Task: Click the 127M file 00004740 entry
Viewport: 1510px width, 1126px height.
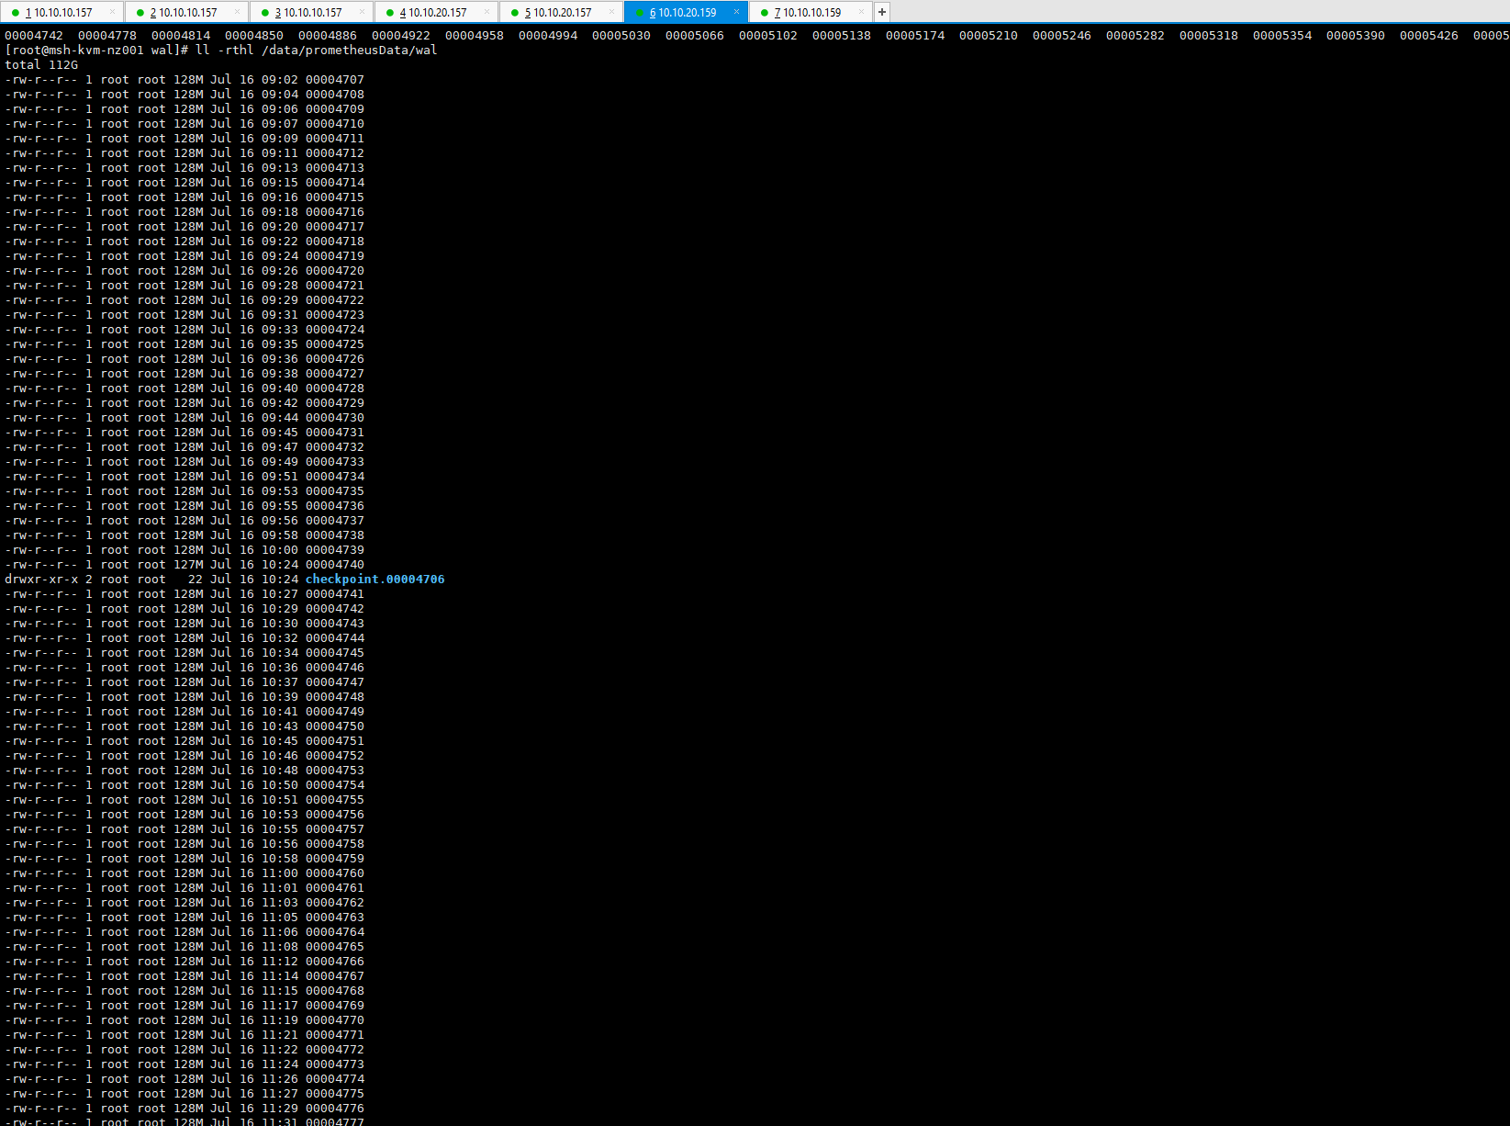Action: tap(334, 565)
